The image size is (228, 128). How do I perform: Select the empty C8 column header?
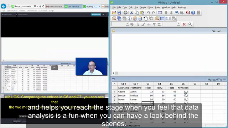[207, 84]
